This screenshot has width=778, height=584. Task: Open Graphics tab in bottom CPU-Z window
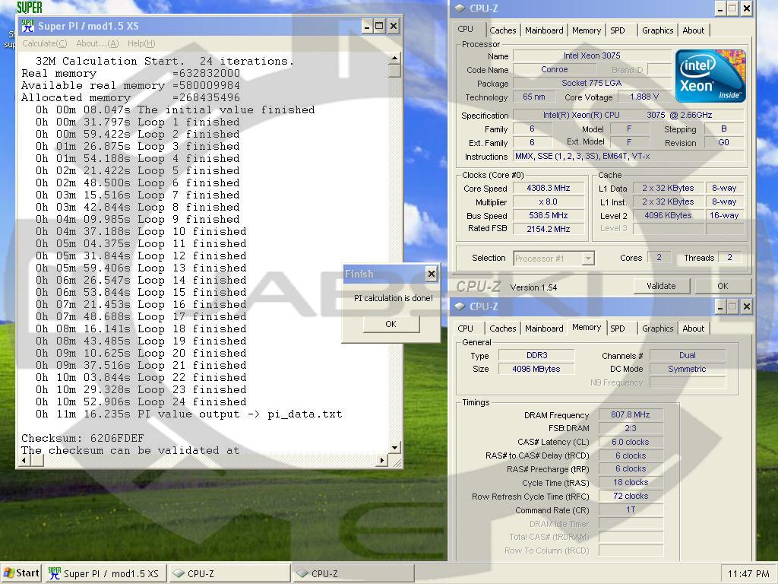(x=657, y=328)
